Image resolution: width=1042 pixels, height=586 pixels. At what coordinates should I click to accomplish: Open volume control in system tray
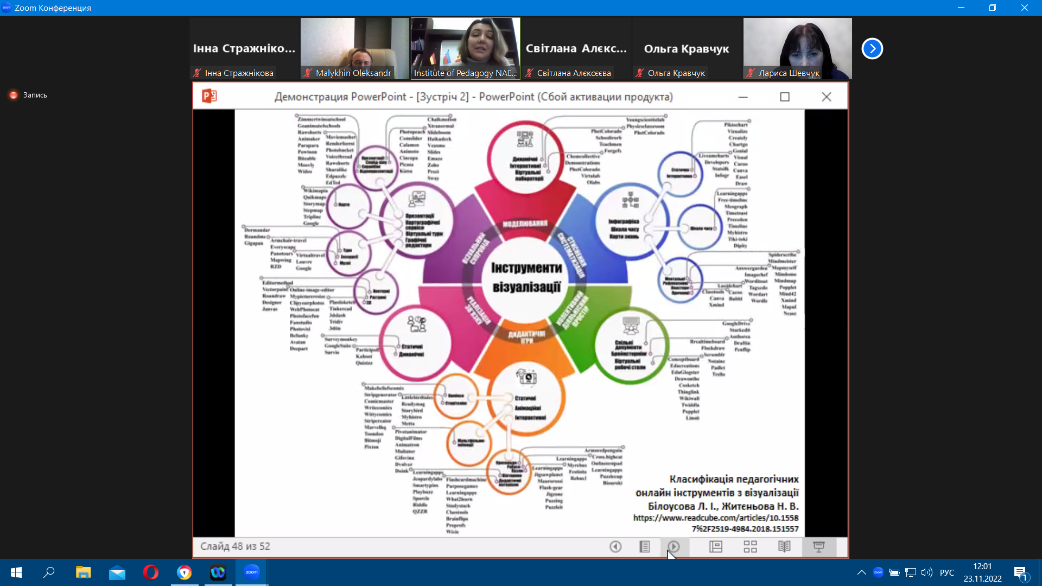tap(927, 572)
